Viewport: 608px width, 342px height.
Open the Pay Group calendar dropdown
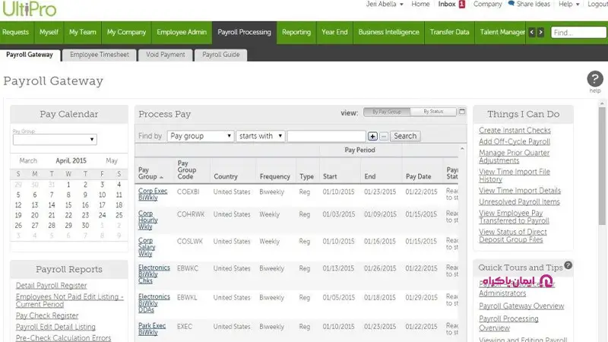[55, 140]
